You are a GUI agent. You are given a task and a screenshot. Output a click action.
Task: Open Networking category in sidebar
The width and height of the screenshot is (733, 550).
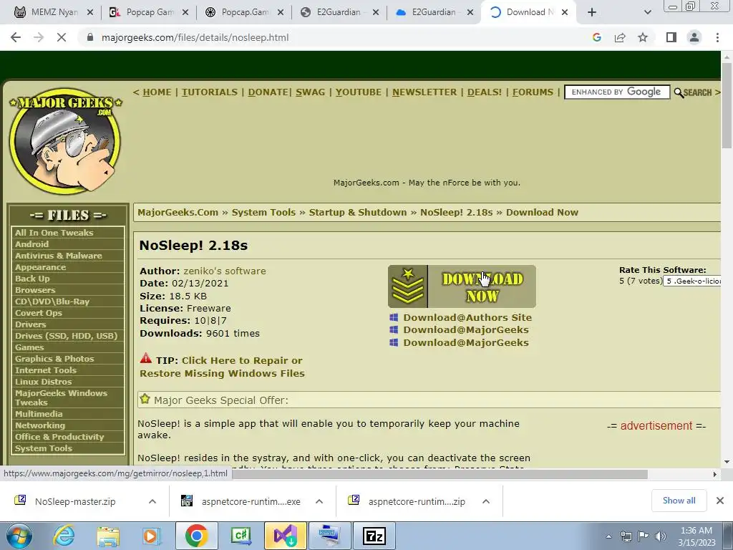pyautogui.click(x=40, y=425)
